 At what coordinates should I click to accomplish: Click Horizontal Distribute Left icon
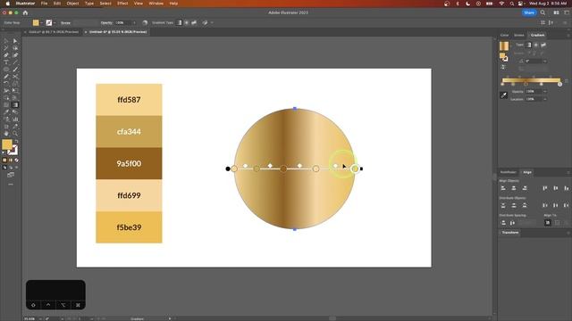pyautogui.click(x=545, y=206)
